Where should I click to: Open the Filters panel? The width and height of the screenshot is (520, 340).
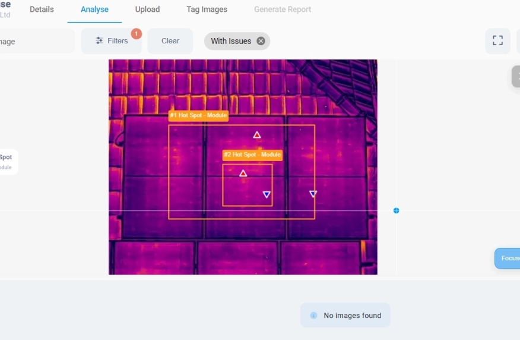112,41
